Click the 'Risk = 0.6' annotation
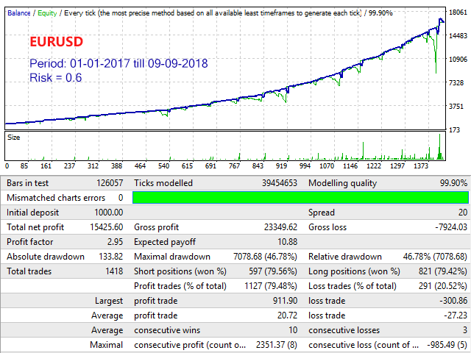Screen dimensions: 471x353 tap(56, 77)
